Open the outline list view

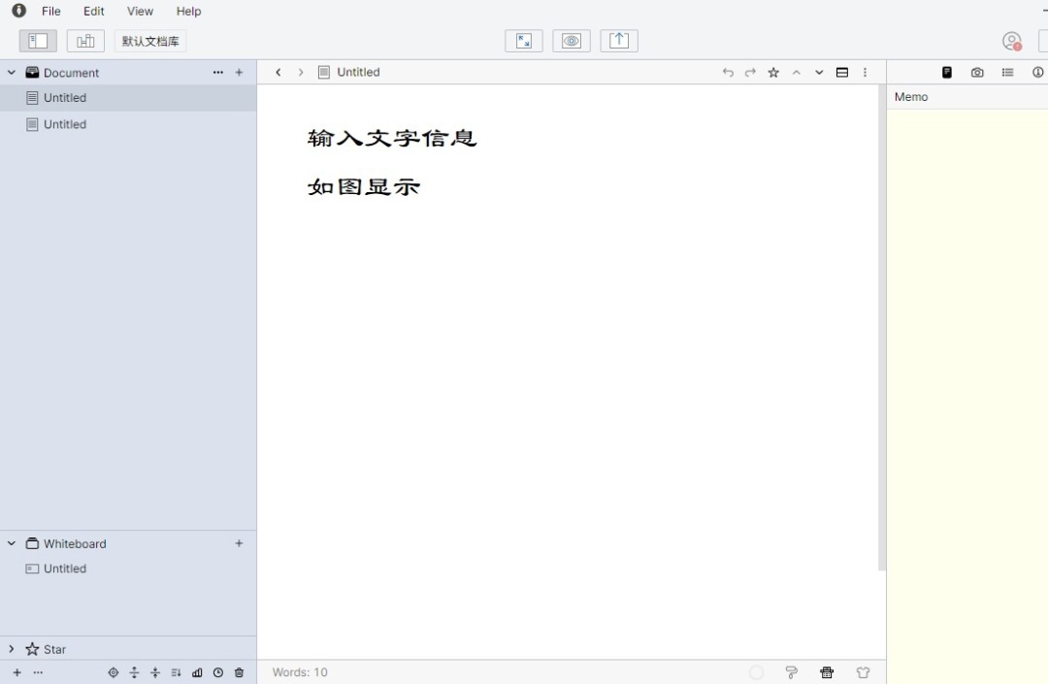pos(1008,72)
